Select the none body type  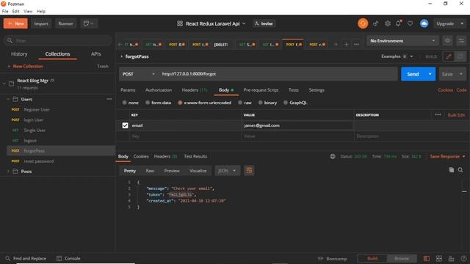pyautogui.click(x=124, y=103)
